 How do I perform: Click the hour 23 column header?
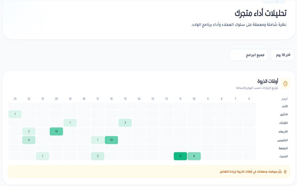[15, 99]
